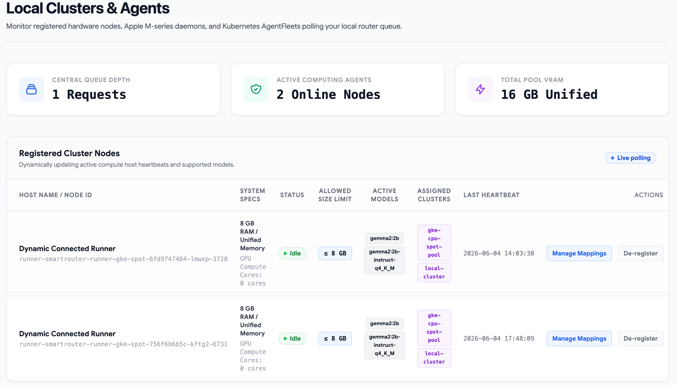Click the "16 GB Unified" VRAM value
This screenshot has width=677, height=385.
coord(549,94)
